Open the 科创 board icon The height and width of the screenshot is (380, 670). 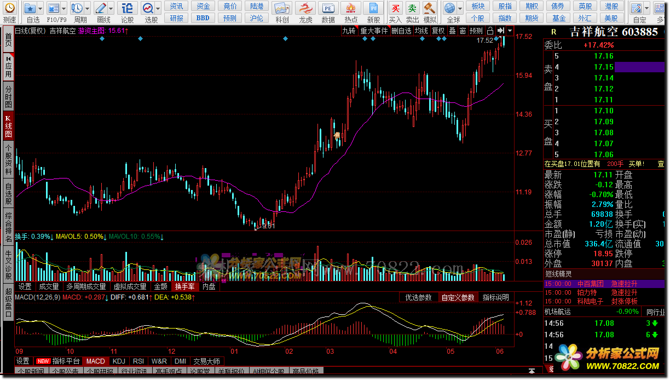(x=282, y=8)
